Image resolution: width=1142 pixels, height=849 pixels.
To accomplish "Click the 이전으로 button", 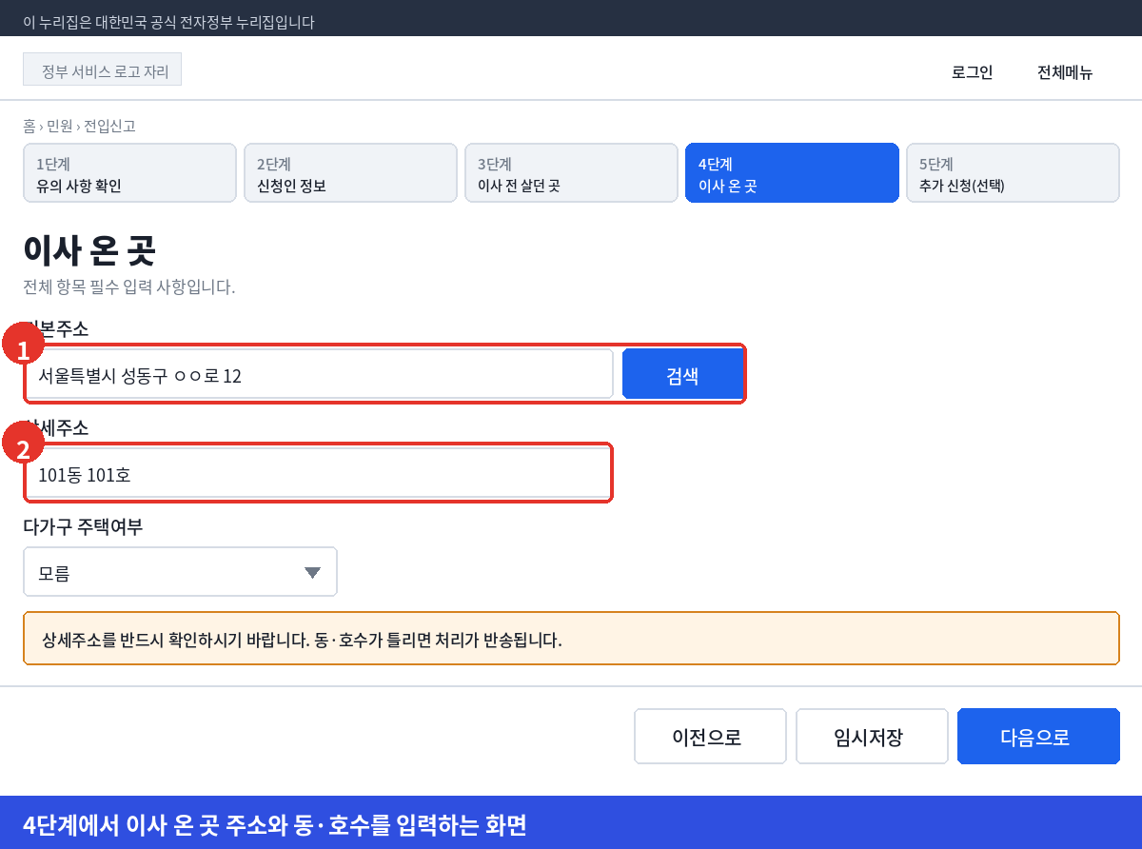I will 710,737.
